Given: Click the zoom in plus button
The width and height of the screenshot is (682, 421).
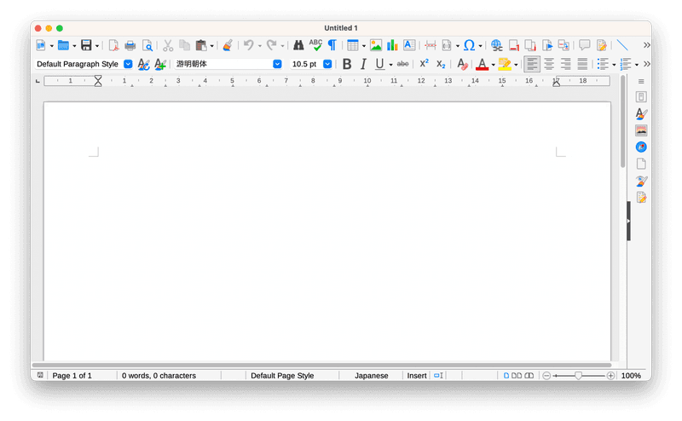Looking at the screenshot, I should (x=610, y=375).
